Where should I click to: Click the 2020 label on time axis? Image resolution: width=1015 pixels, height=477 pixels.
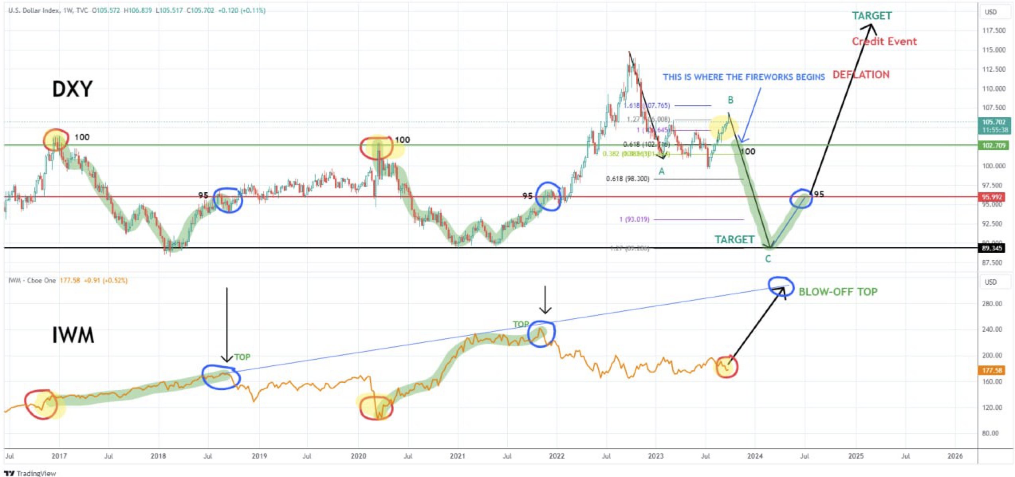coord(358,456)
